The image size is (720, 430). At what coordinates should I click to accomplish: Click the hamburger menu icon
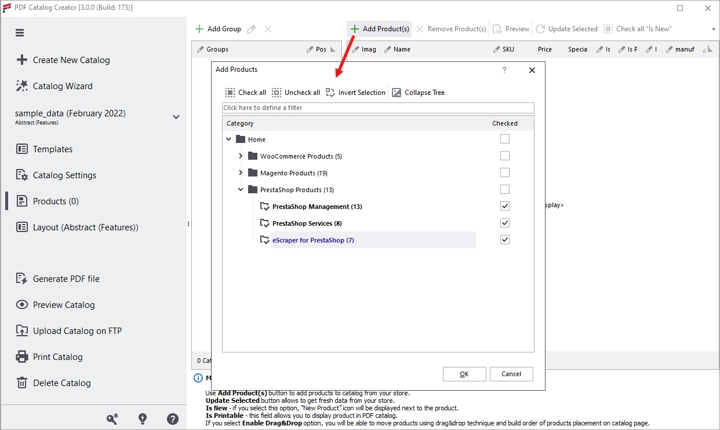20,33
